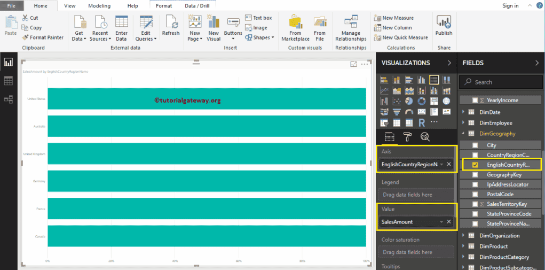The image size is (545, 270).
Task: Select the Stacked column chart visualization
Action: click(x=397, y=80)
